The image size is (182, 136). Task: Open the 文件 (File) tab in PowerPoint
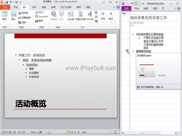[5, 7]
